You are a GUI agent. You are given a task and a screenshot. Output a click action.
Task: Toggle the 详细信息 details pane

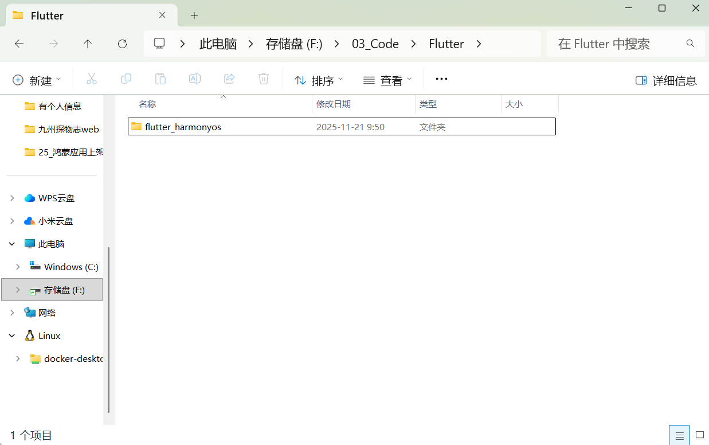click(666, 80)
